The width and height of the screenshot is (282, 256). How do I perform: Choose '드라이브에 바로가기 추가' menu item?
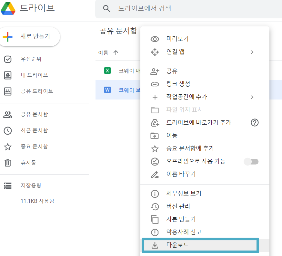[205, 122]
